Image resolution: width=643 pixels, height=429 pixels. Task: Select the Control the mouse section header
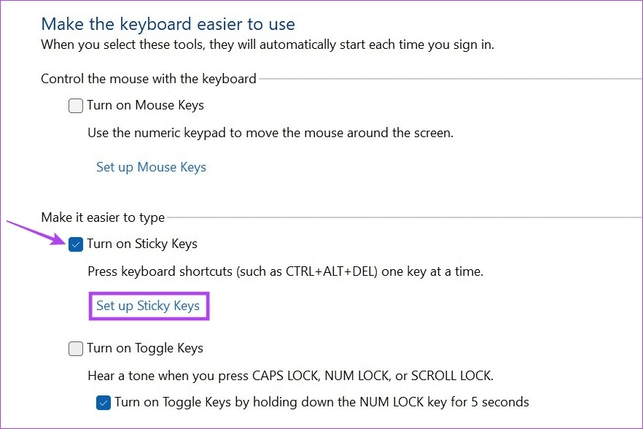pyautogui.click(x=149, y=78)
